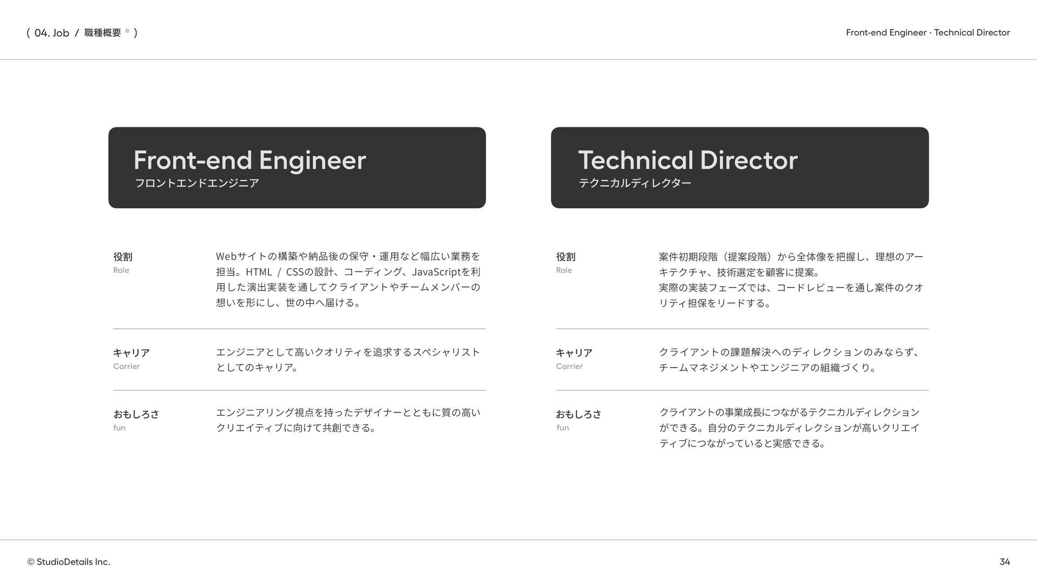Select the 役割 Role label under Front-end Engineer
This screenshot has width=1037, height=583.
[x=123, y=263]
